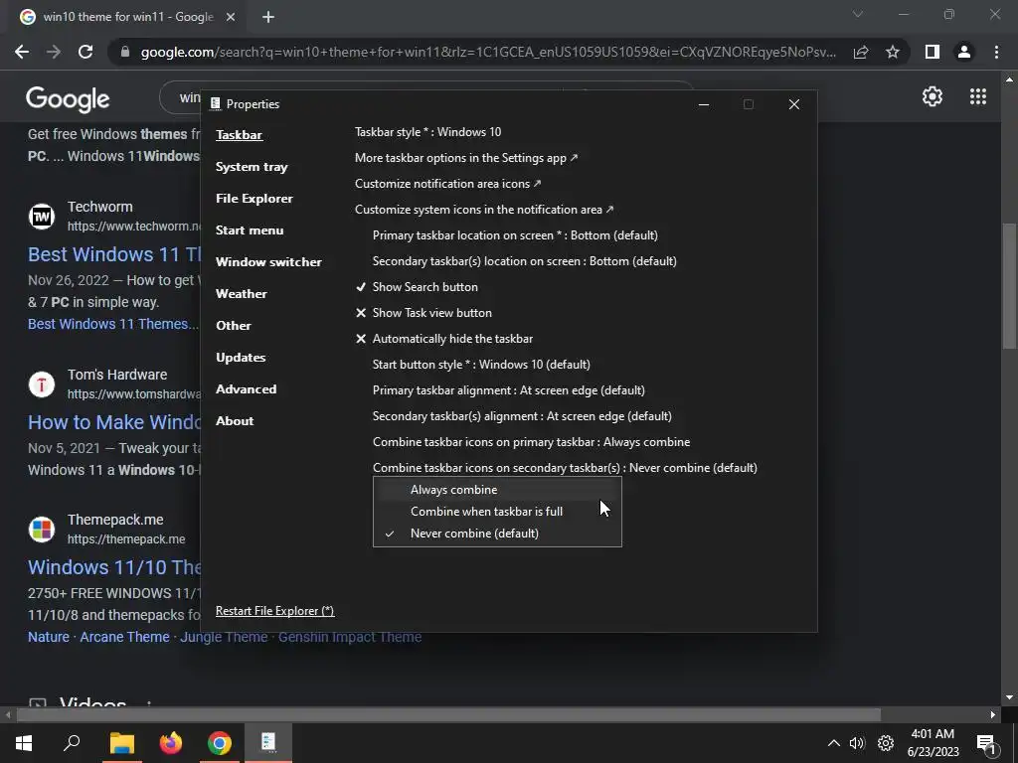
Task: Change Secondary taskbar(s) alignment setting
Action: coord(522,416)
